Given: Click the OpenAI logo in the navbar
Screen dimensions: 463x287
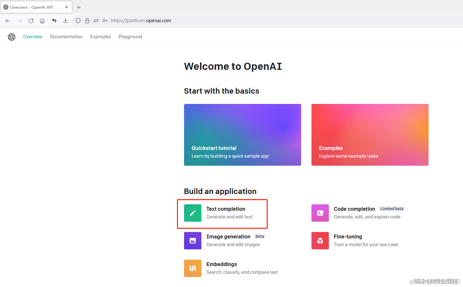Looking at the screenshot, I should 12,37.
